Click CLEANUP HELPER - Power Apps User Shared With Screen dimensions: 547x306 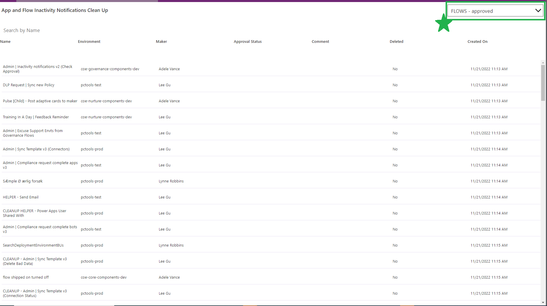34,213
